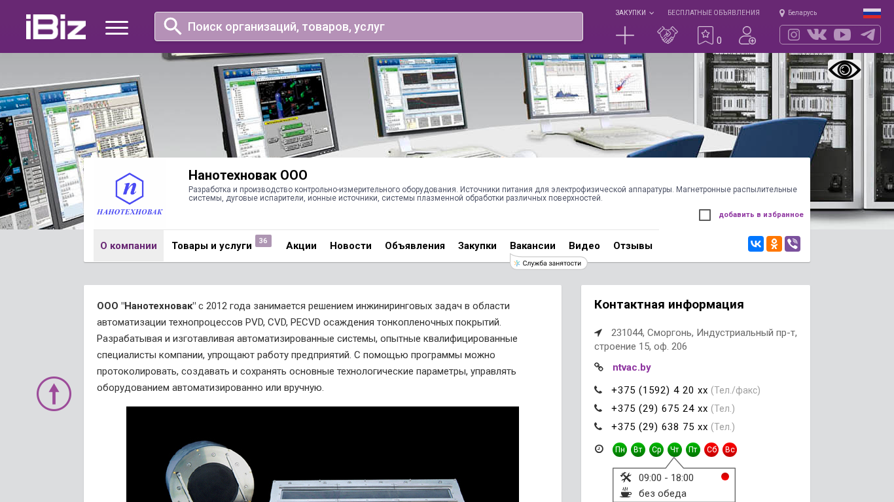Open the YouTube icon in header

click(842, 35)
